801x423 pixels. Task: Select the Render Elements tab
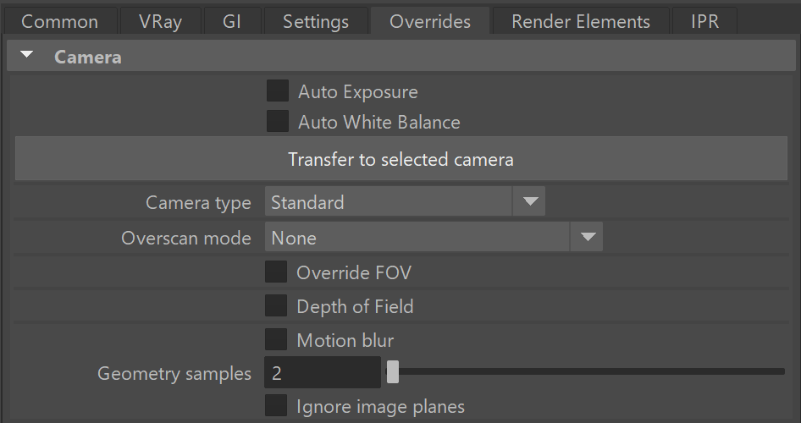point(581,21)
